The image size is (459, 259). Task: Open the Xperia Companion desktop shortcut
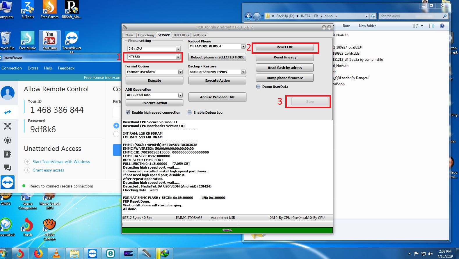[28, 202]
